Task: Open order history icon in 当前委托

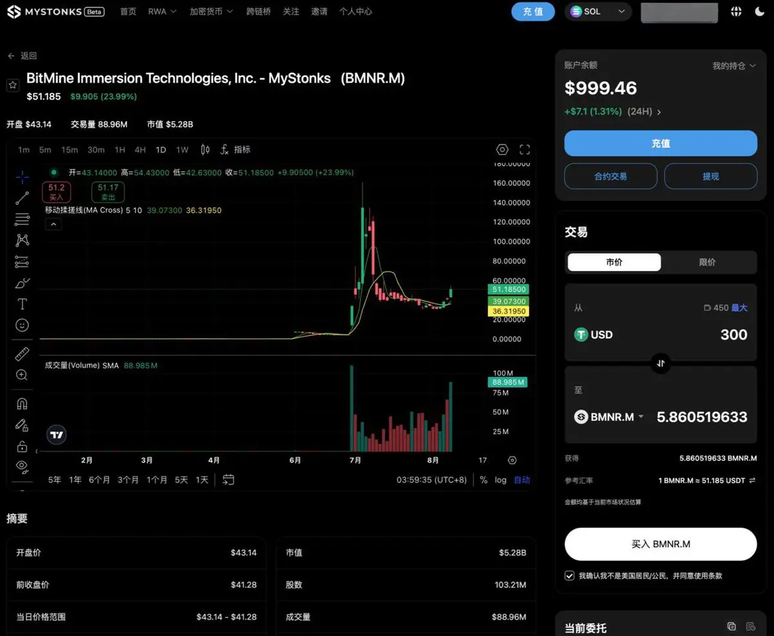Action: click(x=751, y=626)
